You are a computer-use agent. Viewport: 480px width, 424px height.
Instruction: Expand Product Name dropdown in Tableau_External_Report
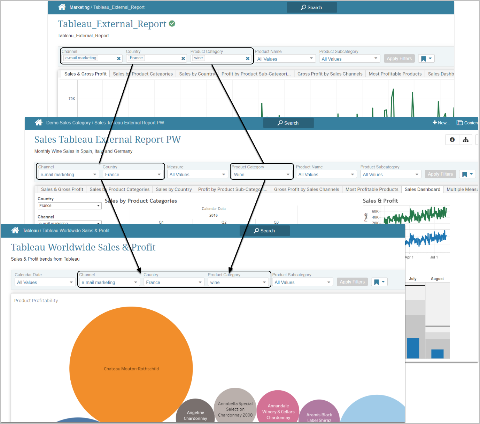tap(285, 59)
